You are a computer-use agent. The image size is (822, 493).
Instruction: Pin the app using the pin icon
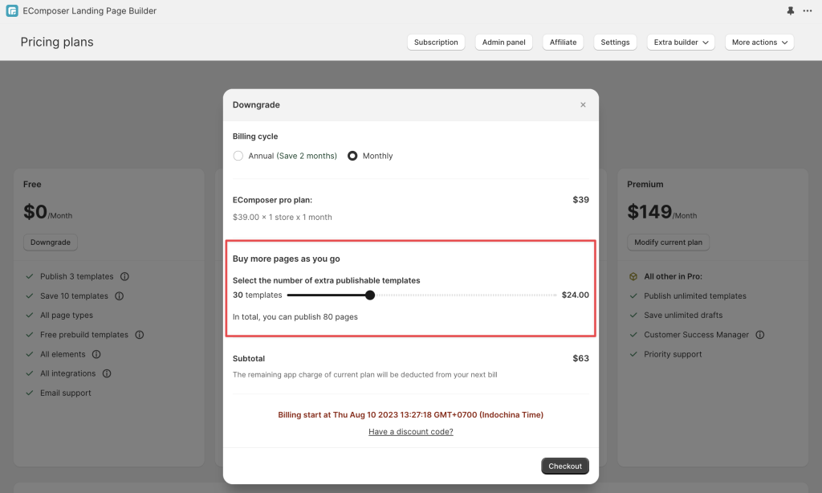click(x=790, y=10)
